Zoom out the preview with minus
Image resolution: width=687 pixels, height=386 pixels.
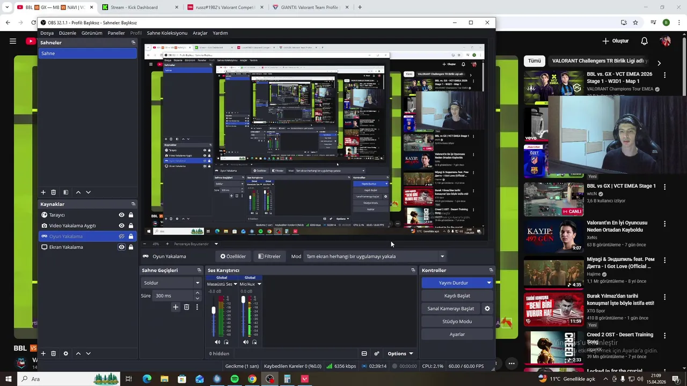[144, 244]
